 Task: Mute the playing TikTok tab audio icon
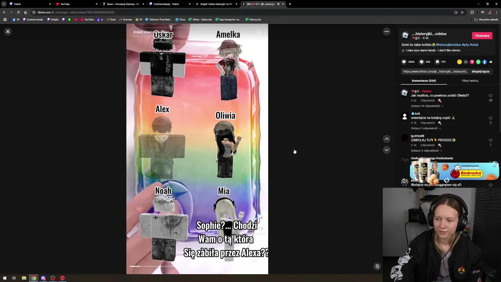pos(278,4)
